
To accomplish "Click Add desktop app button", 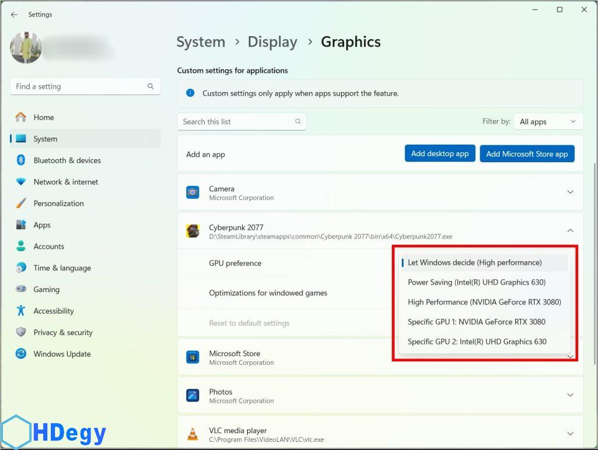I will pyautogui.click(x=440, y=154).
